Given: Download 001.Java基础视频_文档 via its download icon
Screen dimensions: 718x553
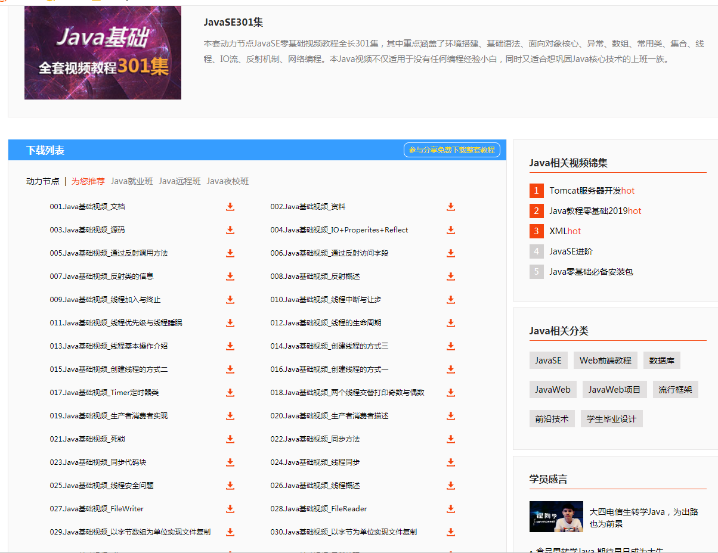Looking at the screenshot, I should (x=230, y=207).
